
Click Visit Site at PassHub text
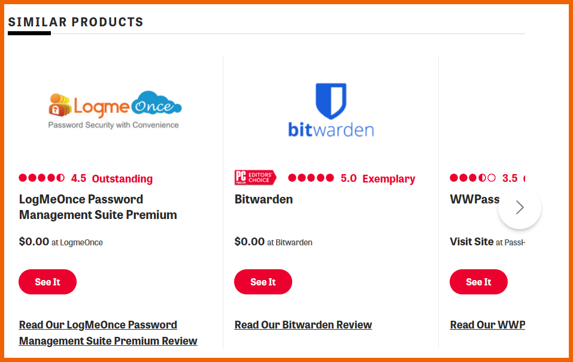pyautogui.click(x=487, y=242)
